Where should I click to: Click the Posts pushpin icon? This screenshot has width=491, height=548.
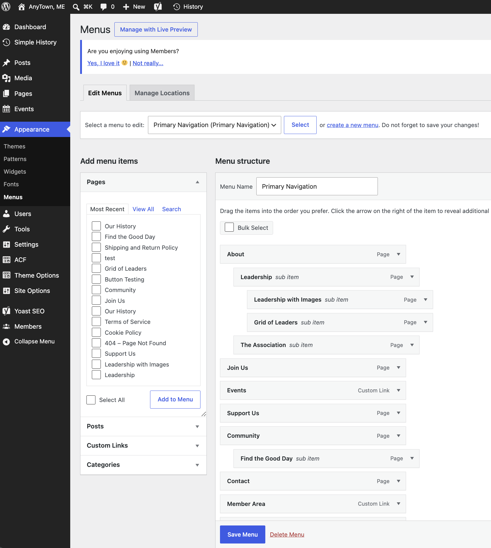(x=6, y=63)
